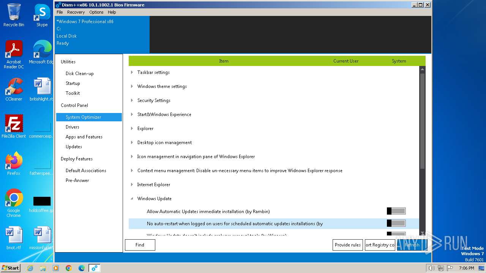
Task: Click the System column header
Action: point(399,61)
